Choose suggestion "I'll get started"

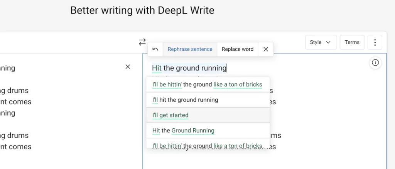pyautogui.click(x=208, y=115)
